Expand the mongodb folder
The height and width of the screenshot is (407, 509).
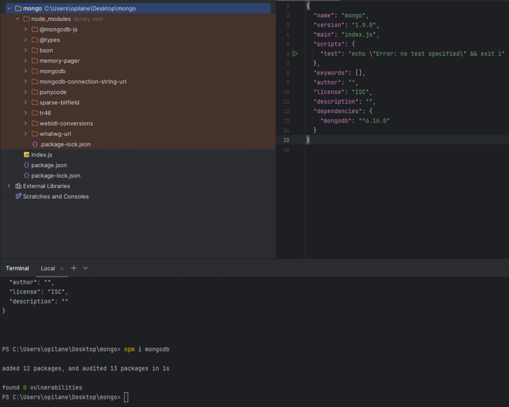tap(26, 71)
